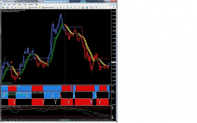Zoom out of the chart

click(71, 8)
